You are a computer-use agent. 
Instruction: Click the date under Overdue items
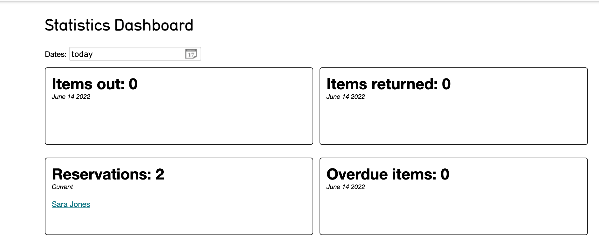(x=346, y=187)
